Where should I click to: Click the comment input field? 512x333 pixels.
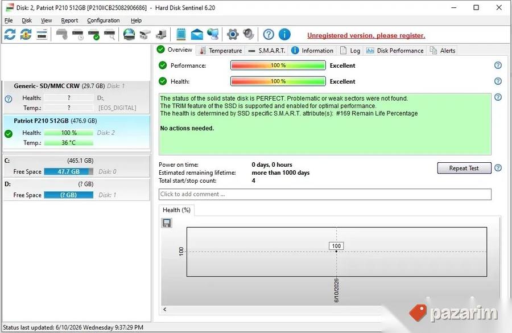pyautogui.click(x=325, y=194)
